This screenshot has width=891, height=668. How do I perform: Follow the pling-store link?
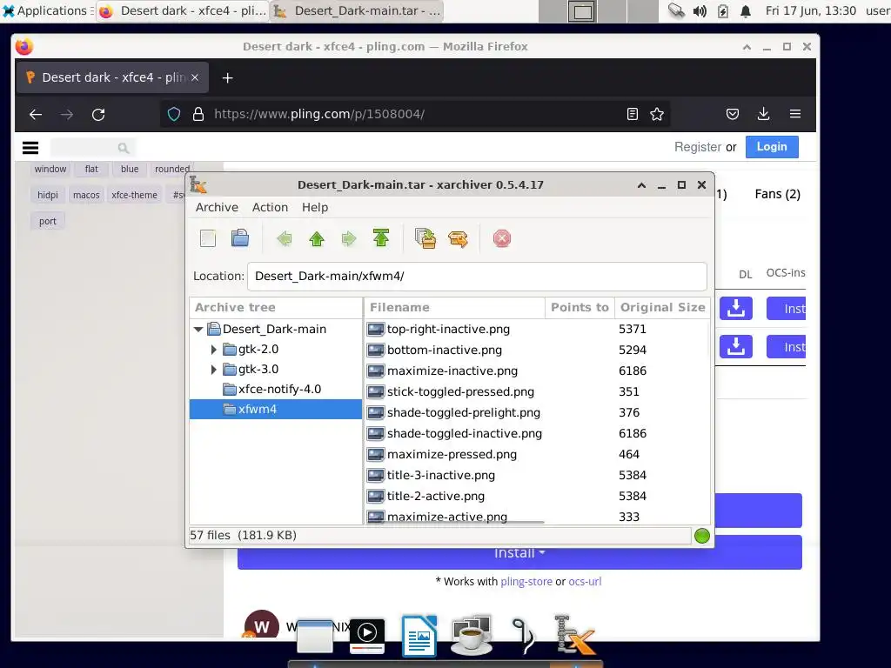526,582
